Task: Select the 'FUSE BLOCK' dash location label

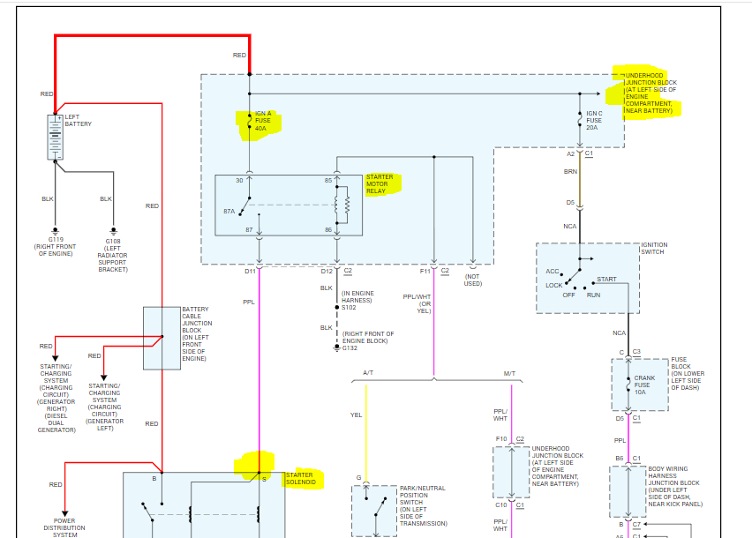Action: 688,373
